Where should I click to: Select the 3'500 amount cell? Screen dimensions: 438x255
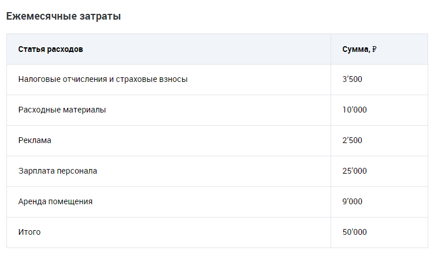(x=352, y=79)
